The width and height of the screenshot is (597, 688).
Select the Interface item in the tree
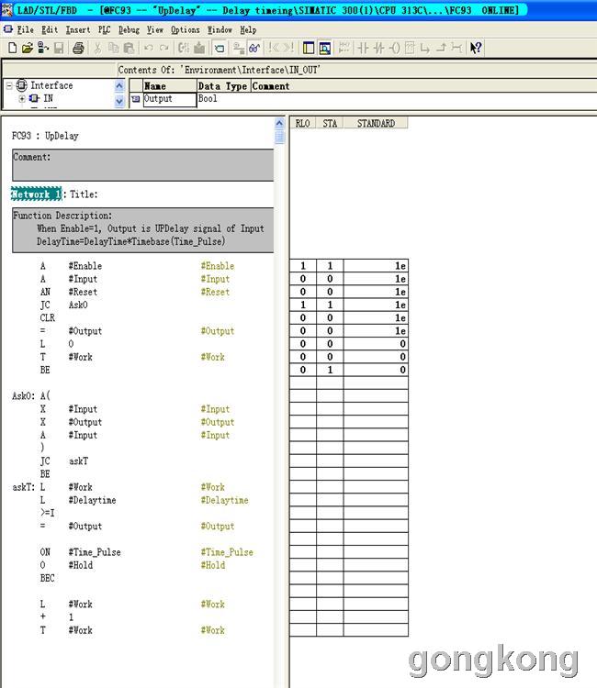51,85
